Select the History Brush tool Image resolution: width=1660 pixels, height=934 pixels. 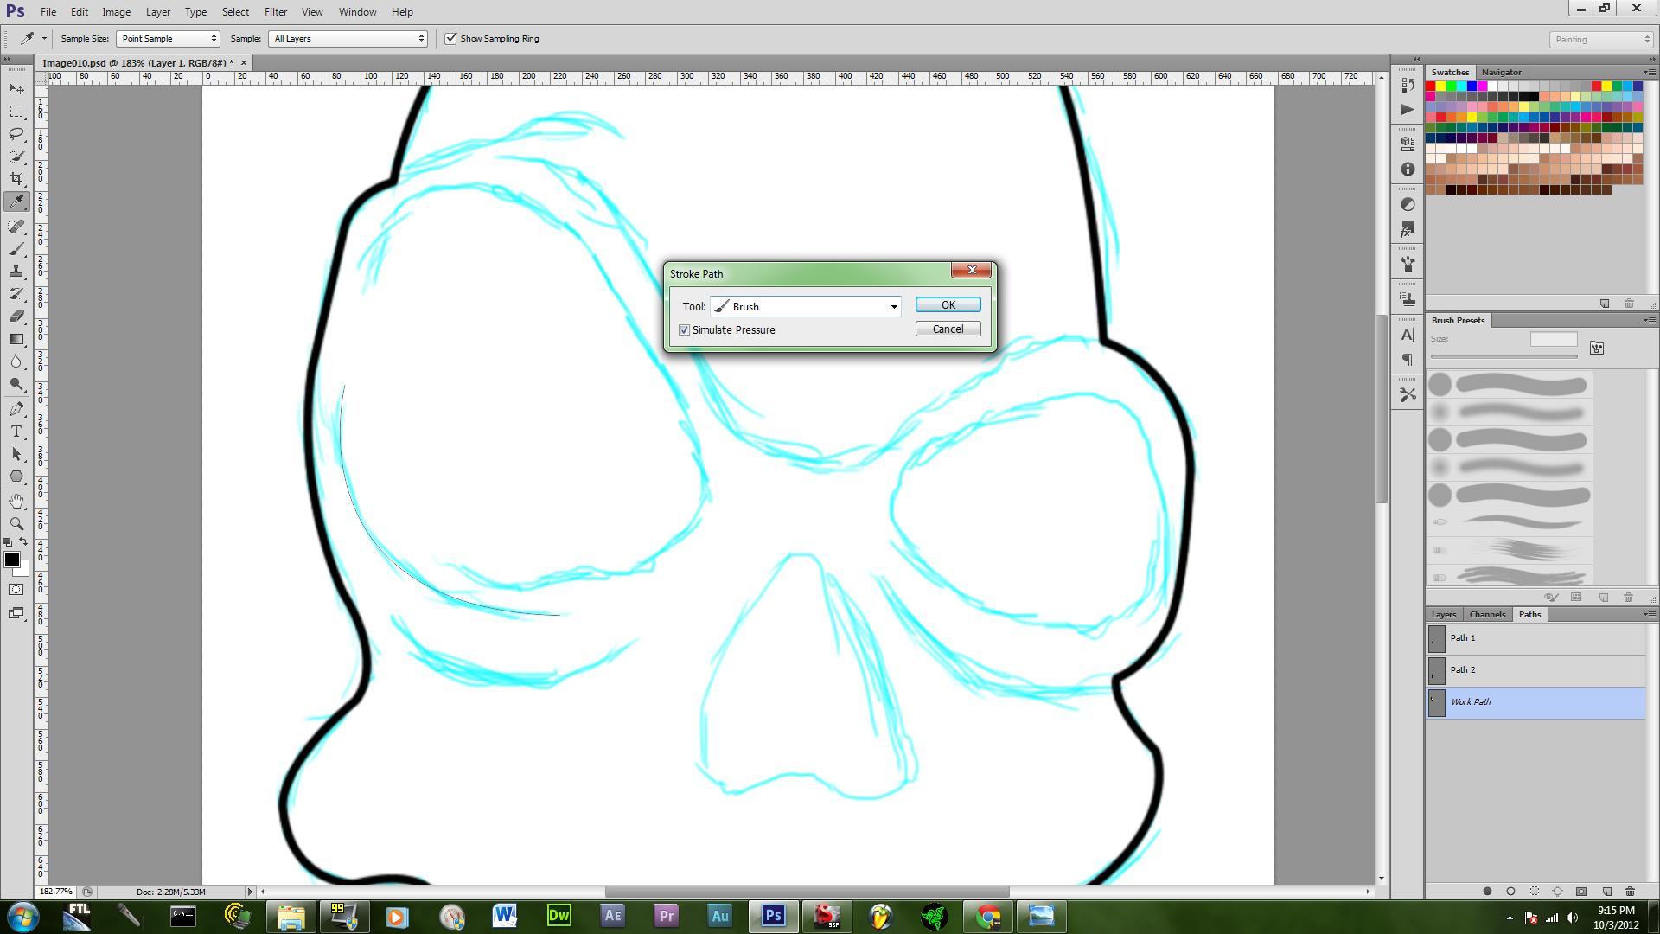pos(16,294)
